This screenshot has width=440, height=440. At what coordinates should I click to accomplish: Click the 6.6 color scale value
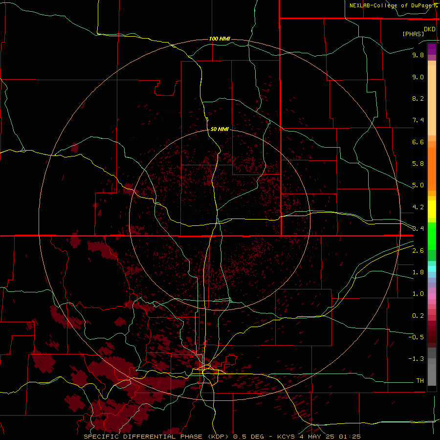[418, 142]
